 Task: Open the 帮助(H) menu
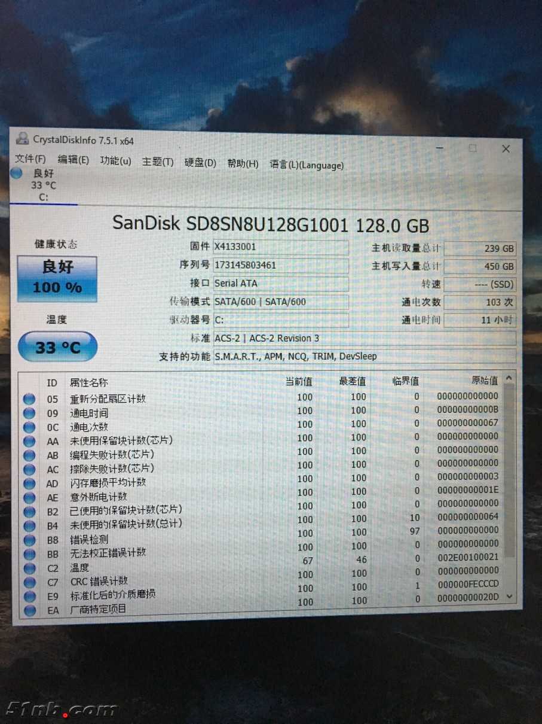[x=243, y=163]
